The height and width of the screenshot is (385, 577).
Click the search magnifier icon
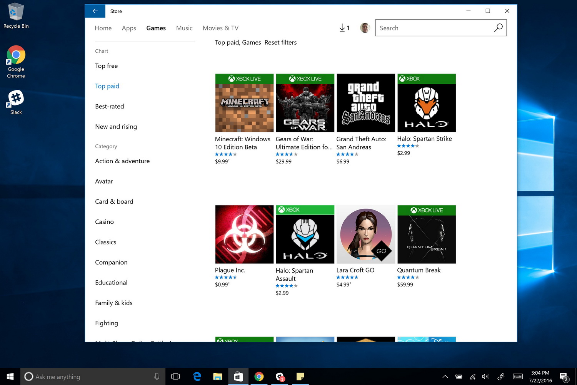498,28
